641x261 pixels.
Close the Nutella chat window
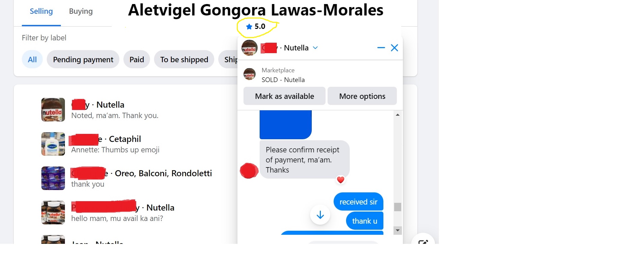[x=394, y=48]
